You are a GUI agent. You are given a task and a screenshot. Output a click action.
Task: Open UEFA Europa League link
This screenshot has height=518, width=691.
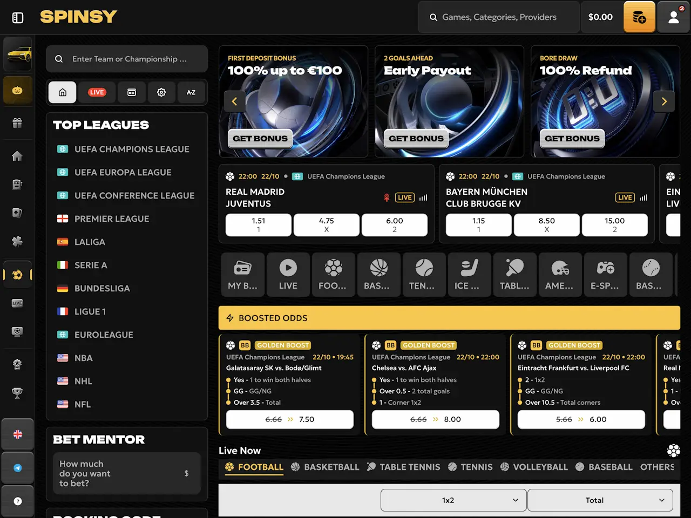[123, 173]
